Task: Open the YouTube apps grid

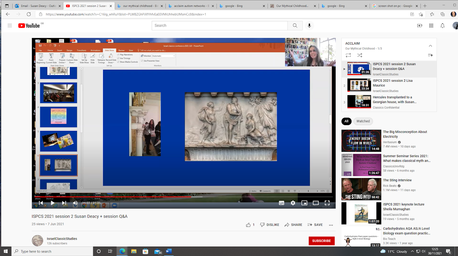Action: 431,25
